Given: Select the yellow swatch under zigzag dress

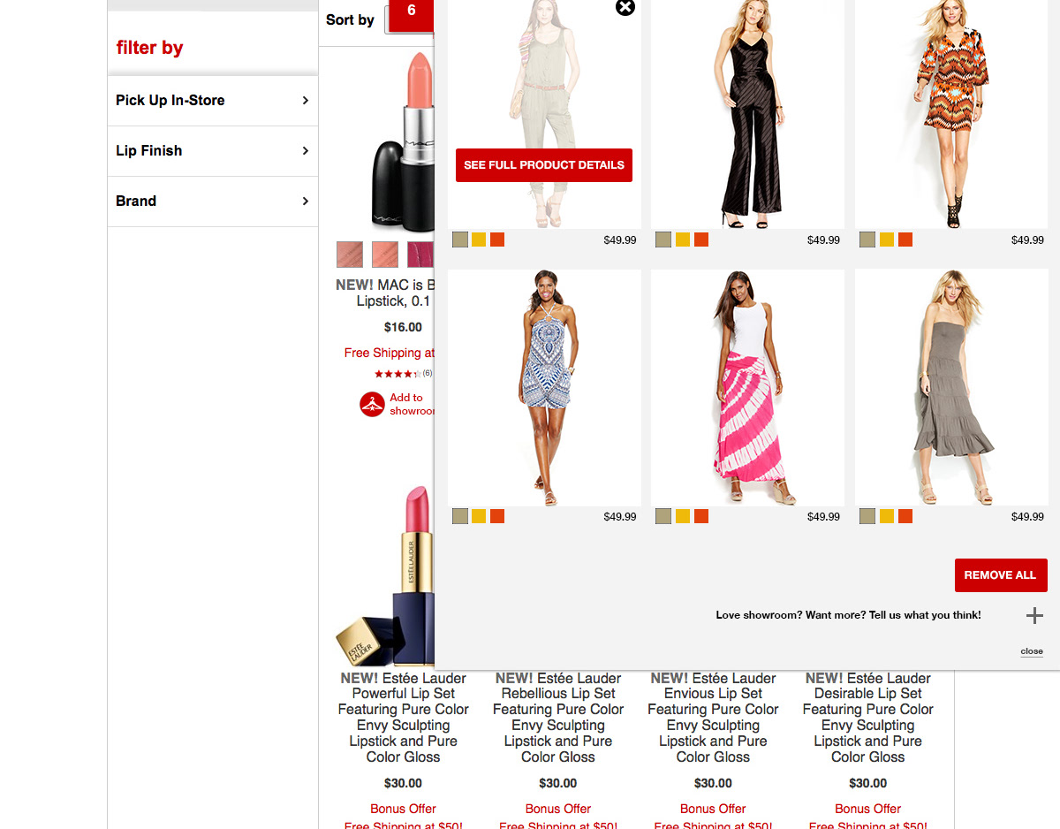Looking at the screenshot, I should 887,240.
